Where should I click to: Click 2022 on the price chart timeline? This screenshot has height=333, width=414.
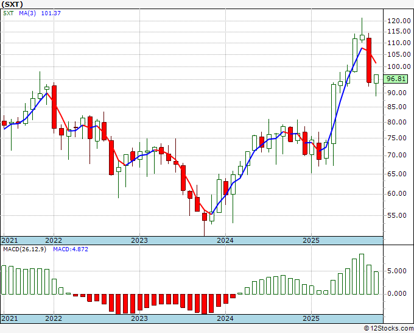54,240
